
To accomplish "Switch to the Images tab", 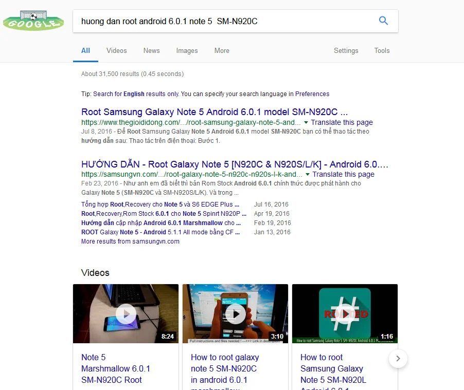I will 187,50.
